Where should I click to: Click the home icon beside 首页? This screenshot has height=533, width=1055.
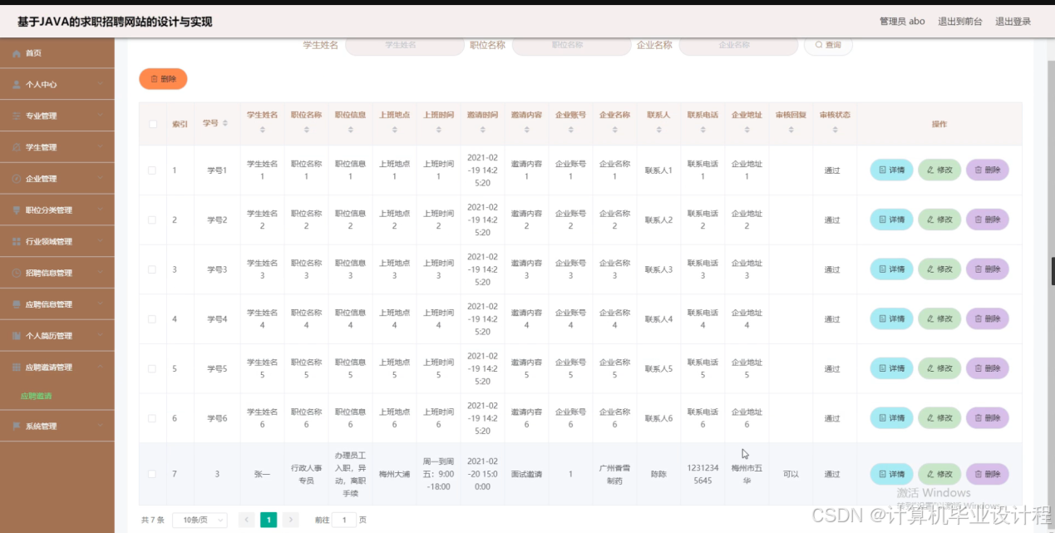pyautogui.click(x=17, y=53)
